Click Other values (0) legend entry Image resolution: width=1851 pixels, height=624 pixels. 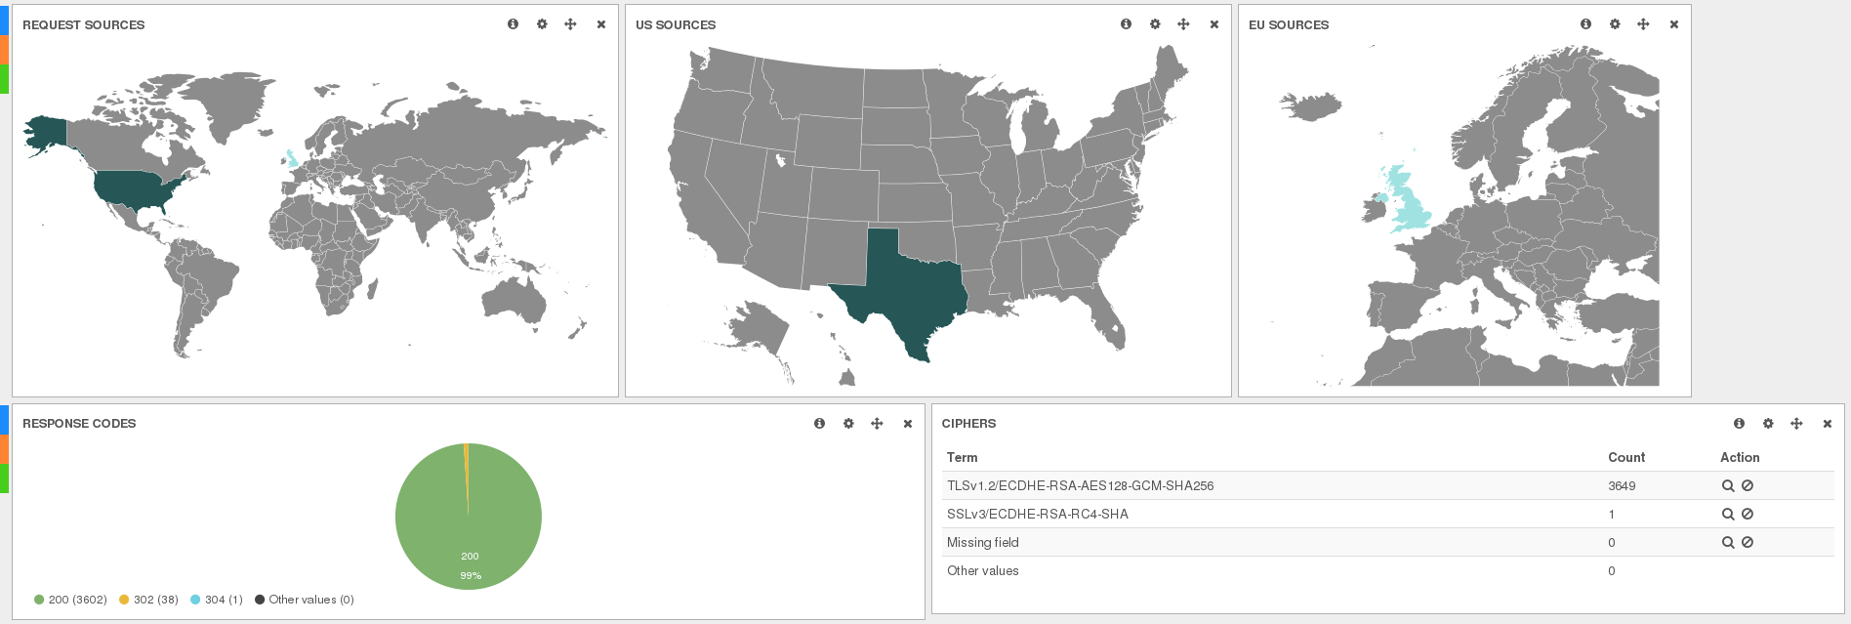[305, 600]
